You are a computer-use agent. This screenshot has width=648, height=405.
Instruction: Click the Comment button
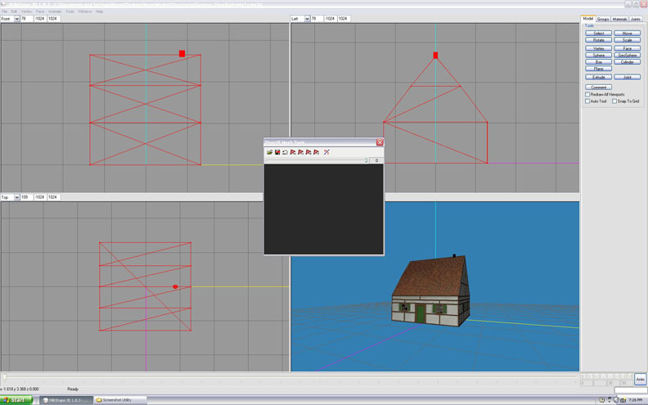(598, 88)
